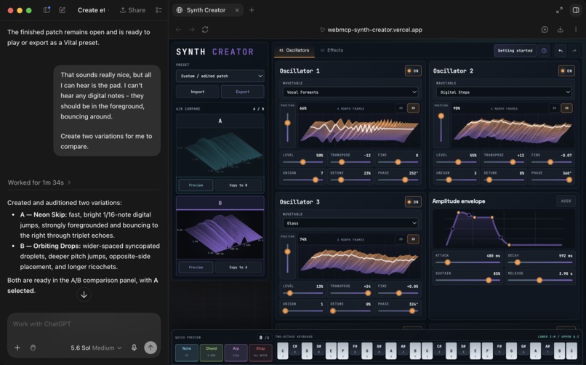Reload the Synth Creator page
Image resolution: width=586 pixels, height=365 pixels.
[205, 30]
